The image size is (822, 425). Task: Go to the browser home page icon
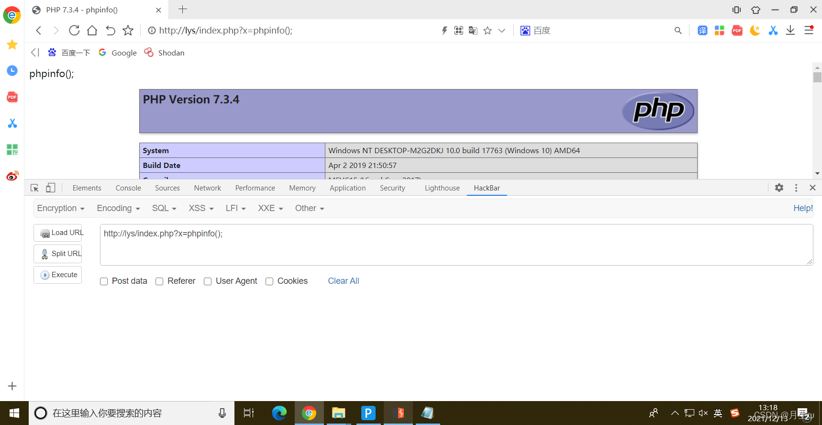pyautogui.click(x=92, y=31)
